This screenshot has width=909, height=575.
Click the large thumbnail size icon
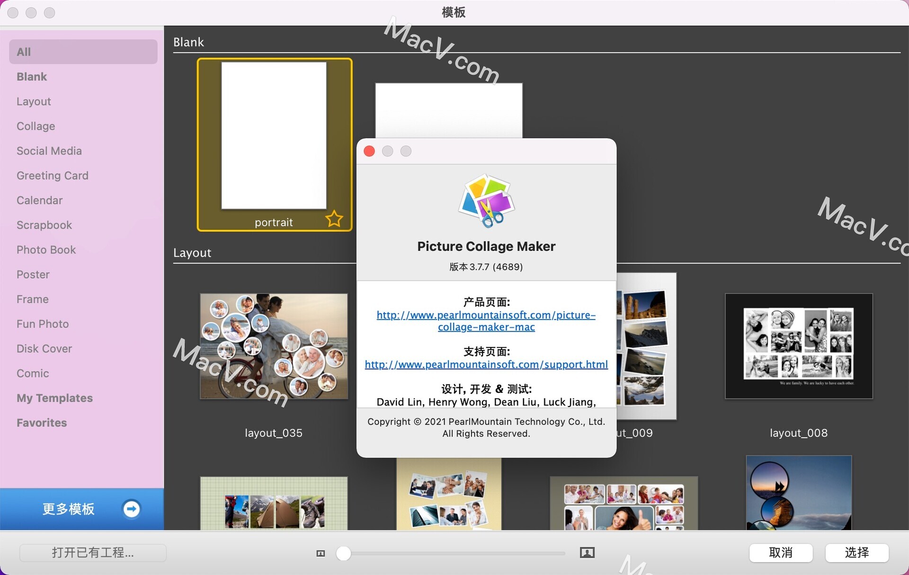click(587, 552)
